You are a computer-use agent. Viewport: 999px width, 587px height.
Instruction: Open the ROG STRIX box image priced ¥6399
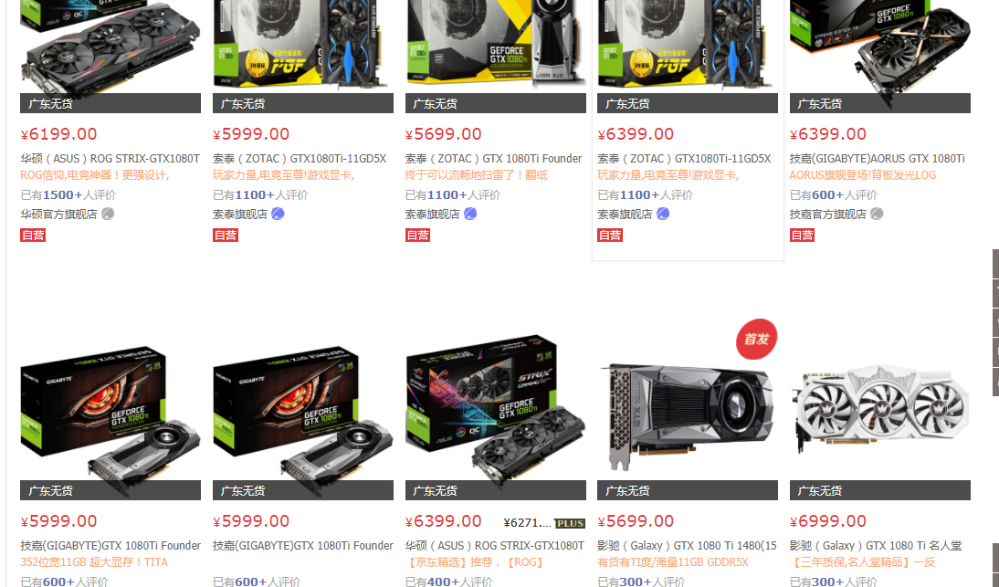click(495, 407)
